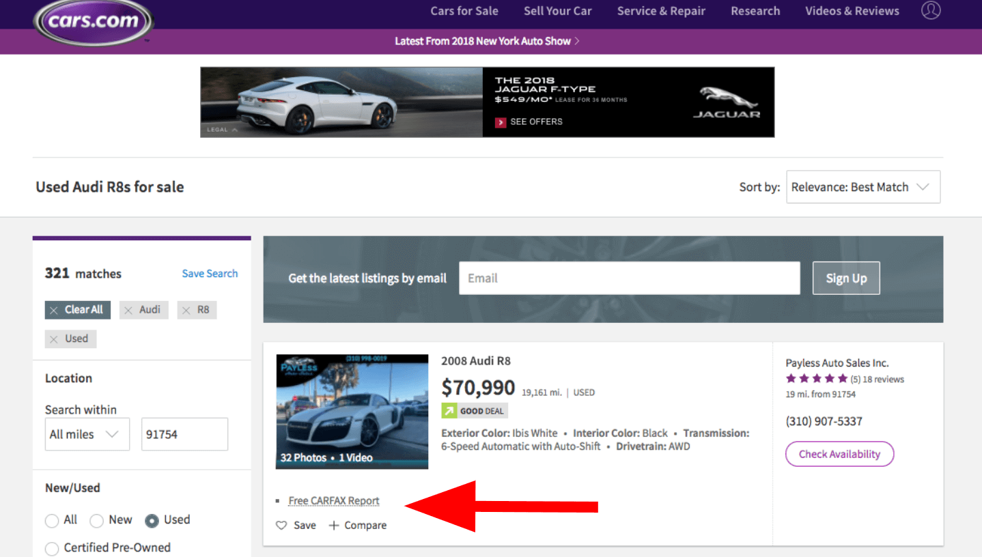
Task: Open the Research menu
Action: (x=755, y=11)
